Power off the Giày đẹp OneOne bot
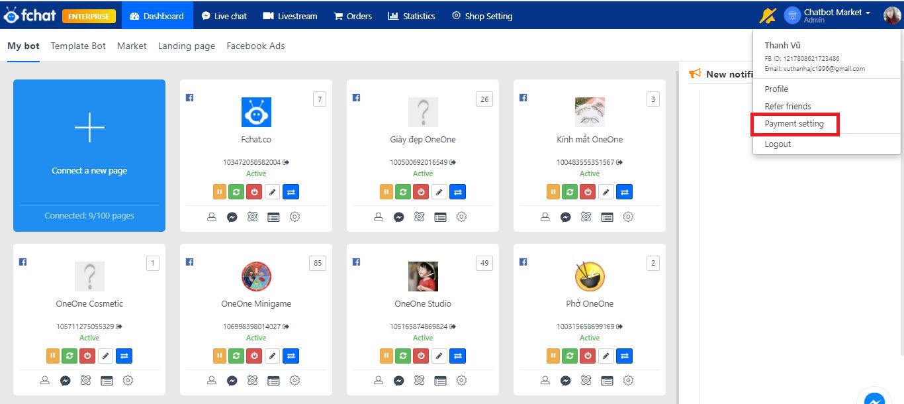Image resolution: width=904 pixels, height=404 pixels. pos(422,192)
